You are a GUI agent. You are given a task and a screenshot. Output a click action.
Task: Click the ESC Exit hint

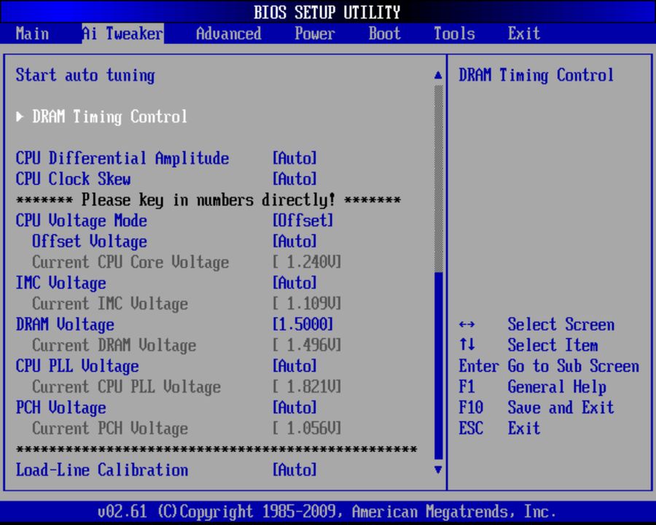click(x=499, y=429)
